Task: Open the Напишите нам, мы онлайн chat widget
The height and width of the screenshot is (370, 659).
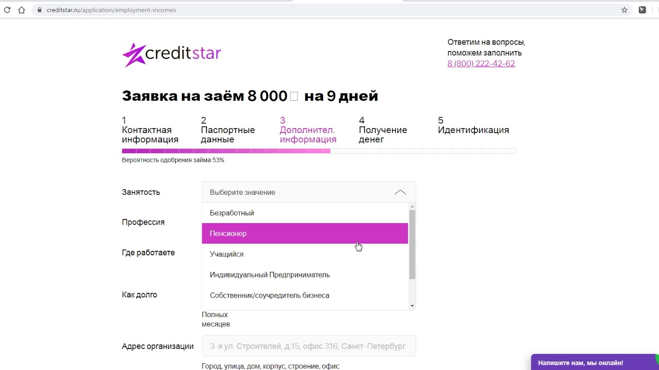Action: (x=595, y=362)
